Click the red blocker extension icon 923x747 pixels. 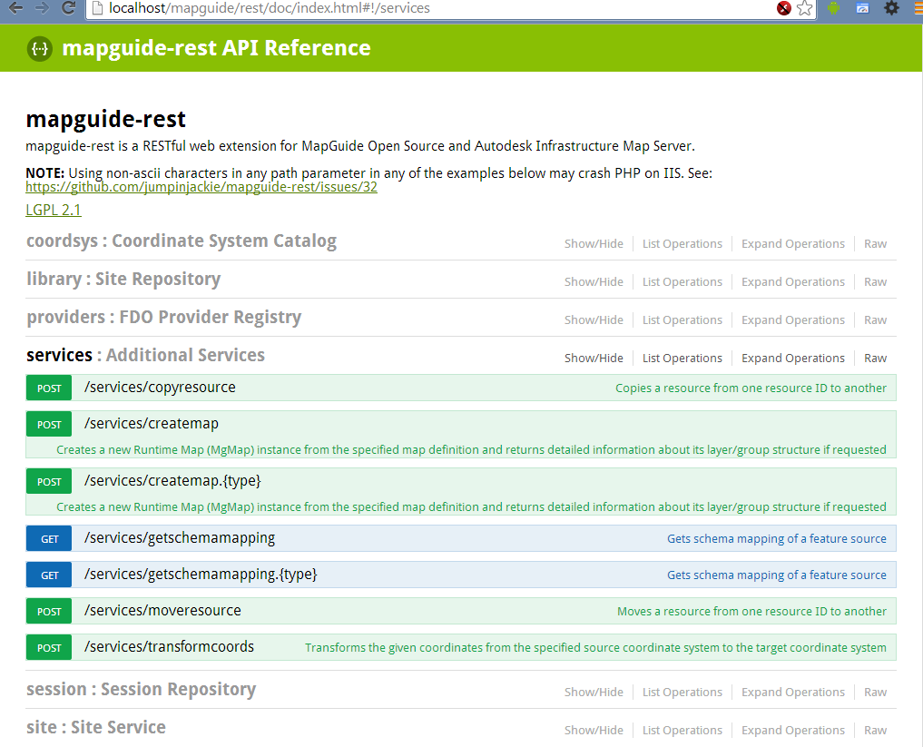tap(783, 8)
